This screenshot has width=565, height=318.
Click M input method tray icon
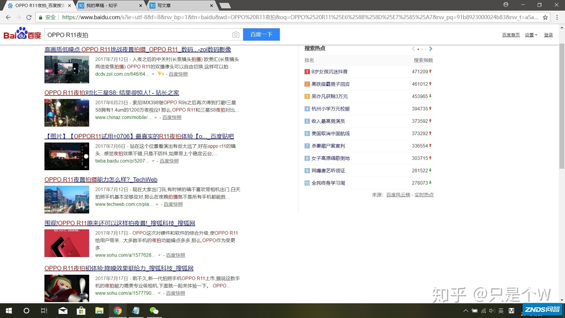coord(511,311)
